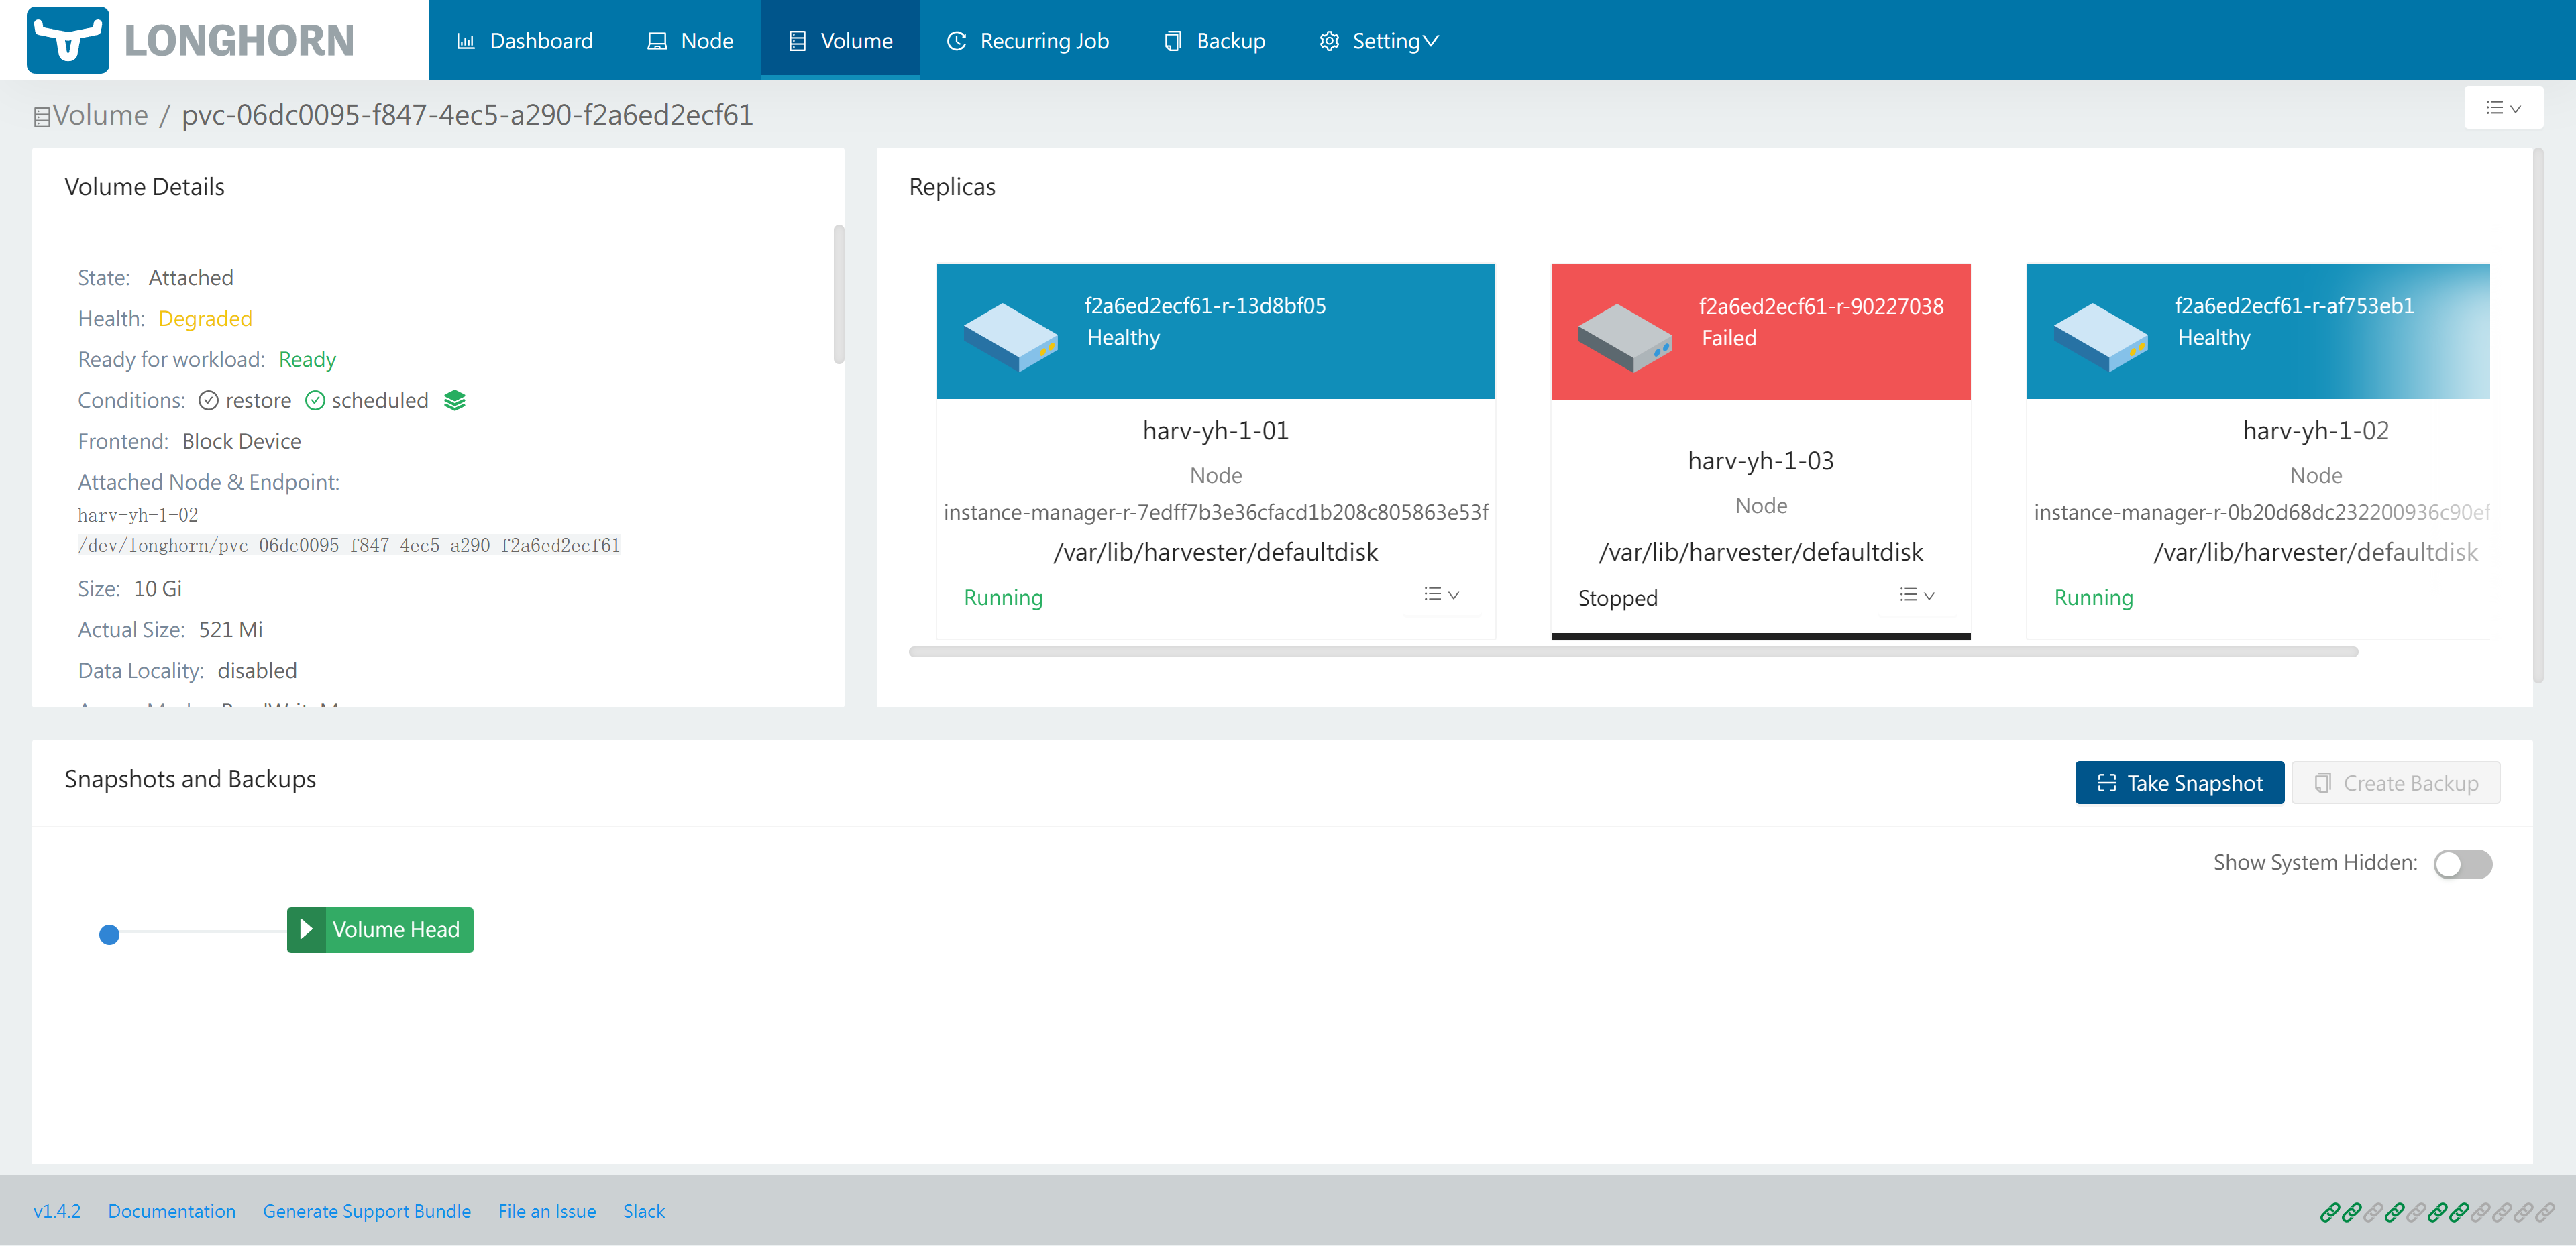Switch to the Node tab

[x=690, y=40]
